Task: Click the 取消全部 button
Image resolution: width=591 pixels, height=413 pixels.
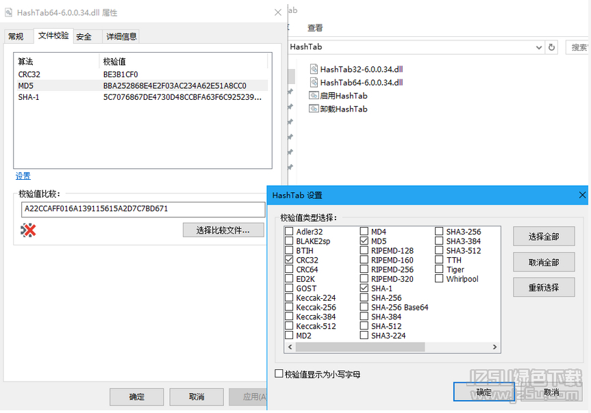Action: click(544, 262)
